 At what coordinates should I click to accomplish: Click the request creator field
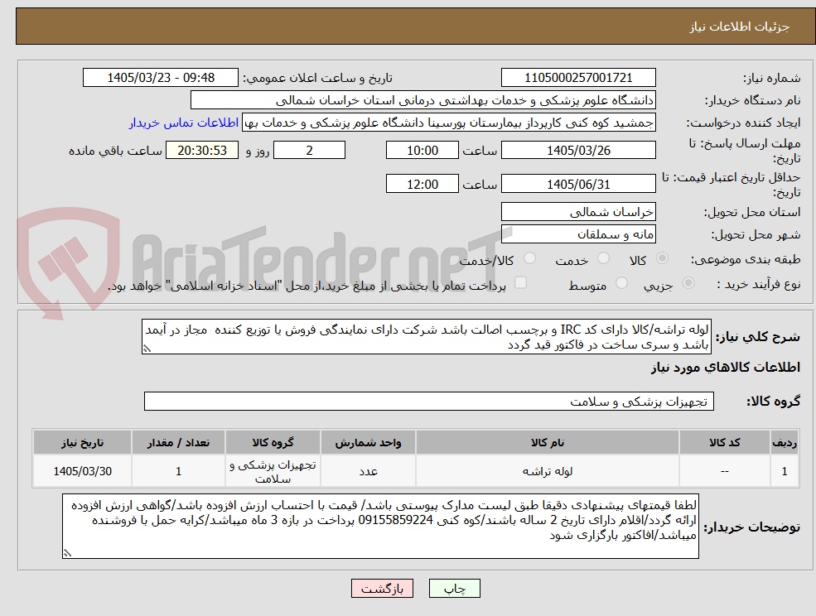click(x=449, y=123)
